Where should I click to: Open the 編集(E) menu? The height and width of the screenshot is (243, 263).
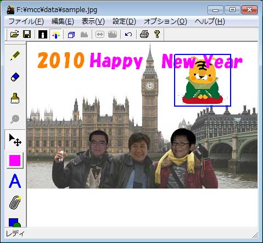point(63,21)
